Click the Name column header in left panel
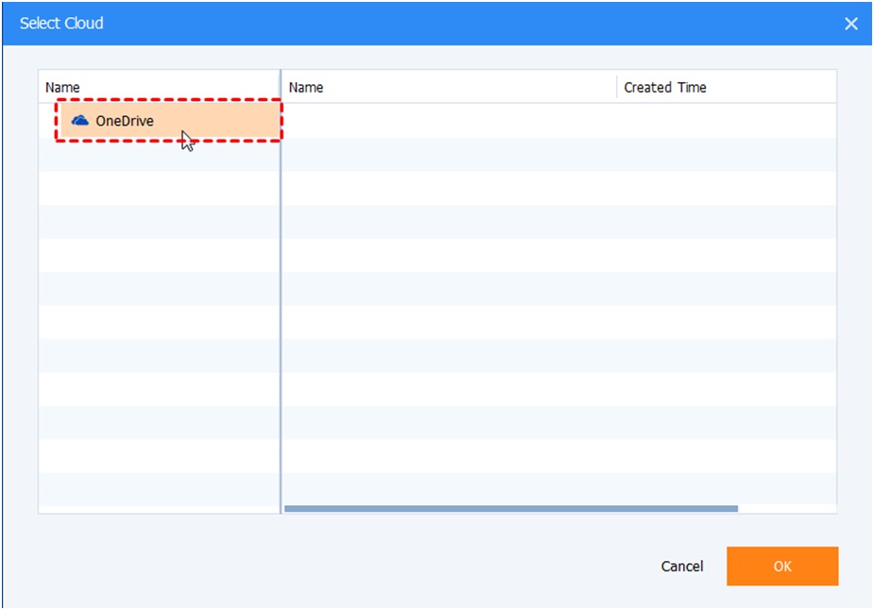 coord(61,87)
